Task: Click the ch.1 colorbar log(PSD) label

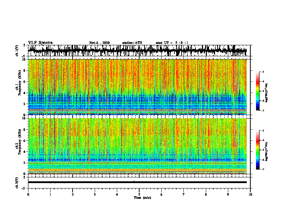Action: (267, 93)
